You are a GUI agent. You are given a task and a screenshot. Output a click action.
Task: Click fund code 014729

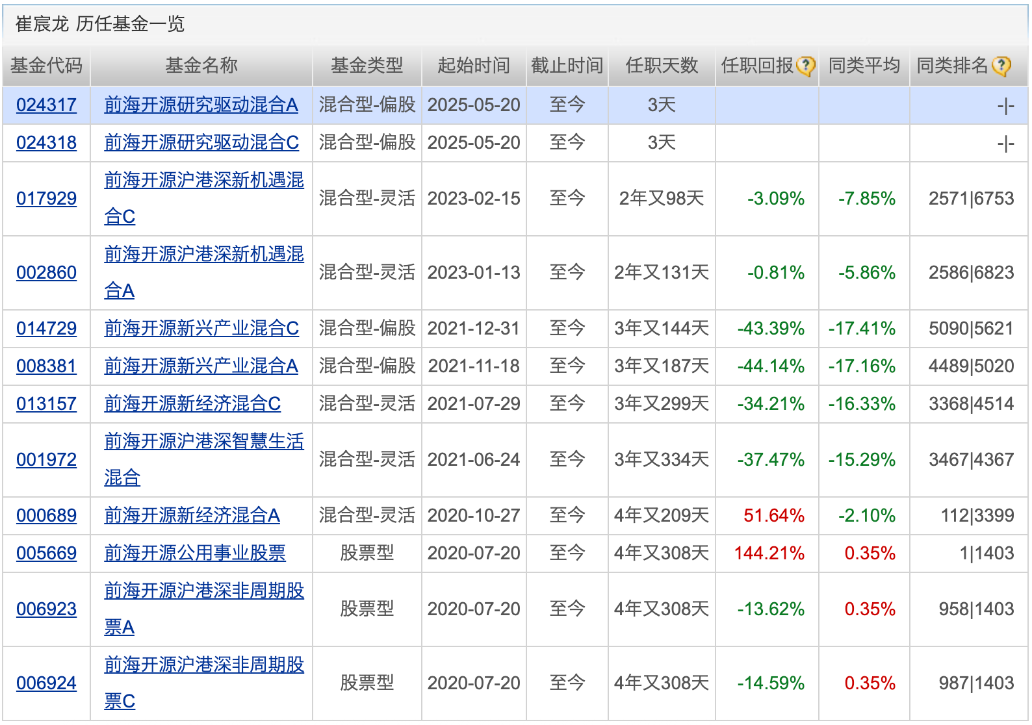(46, 328)
